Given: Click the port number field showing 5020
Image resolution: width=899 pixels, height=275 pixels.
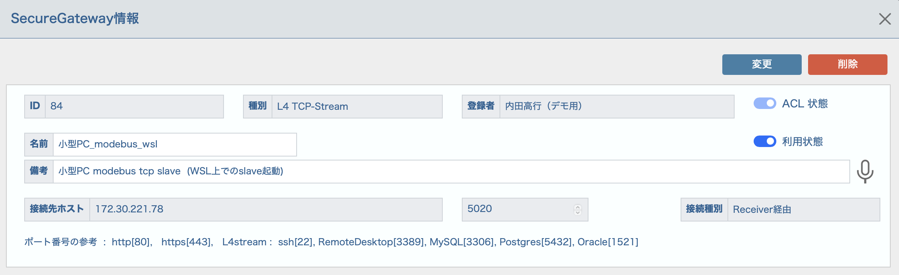Looking at the screenshot, I should tap(525, 210).
